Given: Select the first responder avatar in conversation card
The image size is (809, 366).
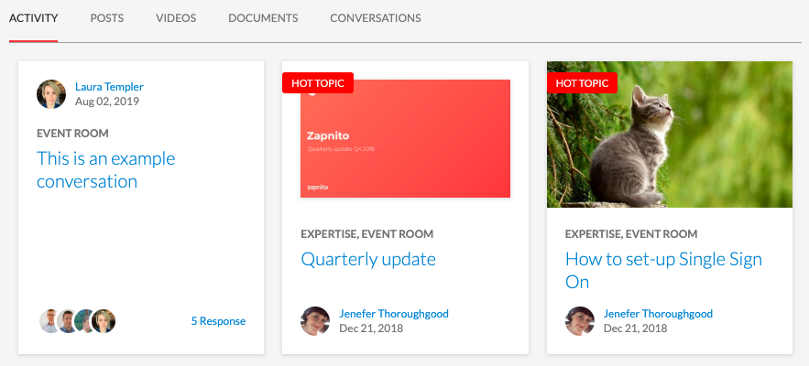Looking at the screenshot, I should point(51,321).
